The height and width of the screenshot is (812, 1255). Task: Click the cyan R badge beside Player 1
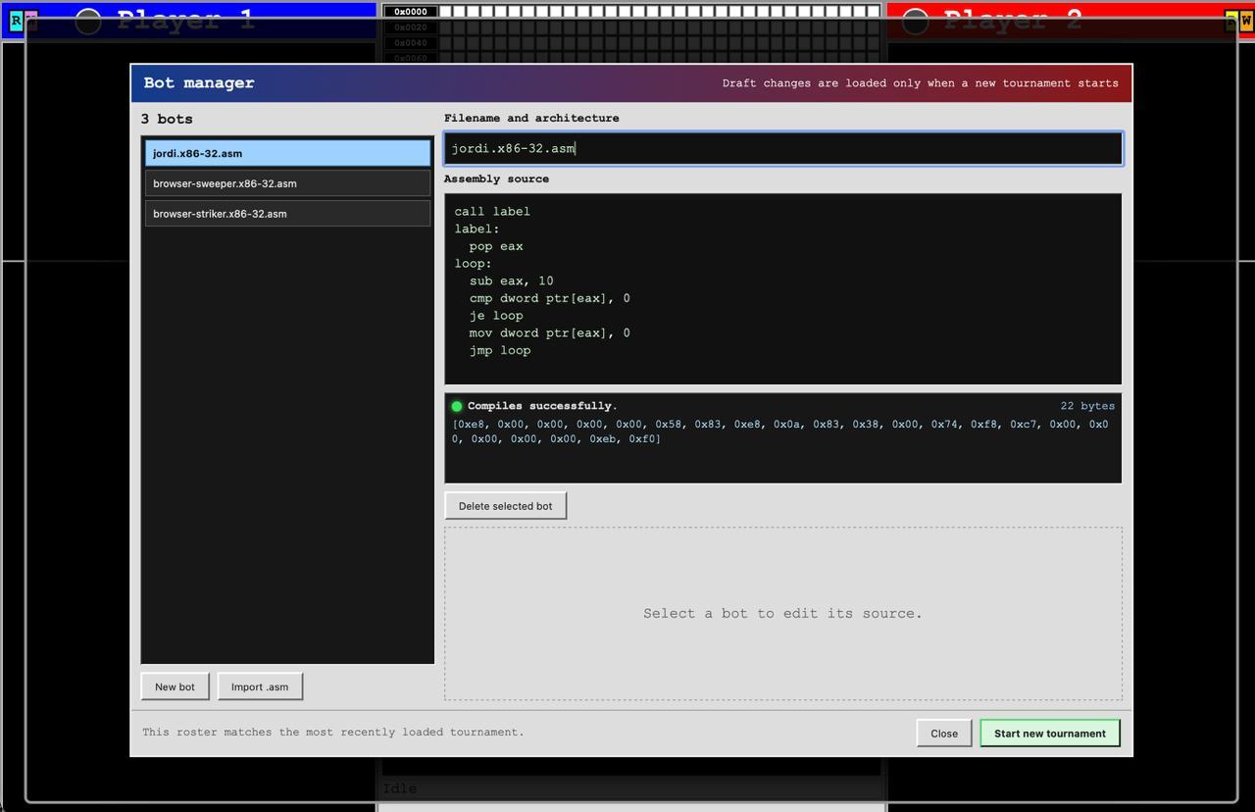tap(16, 20)
